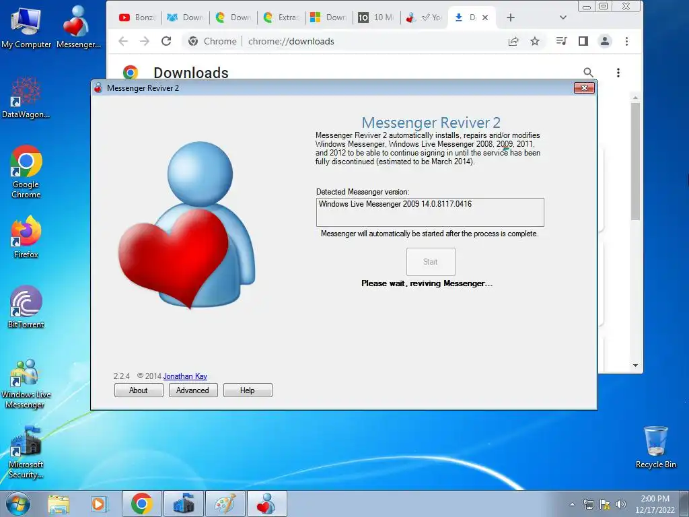The width and height of the screenshot is (689, 517).
Task: Minimize the Chrome window
Action: (587, 6)
